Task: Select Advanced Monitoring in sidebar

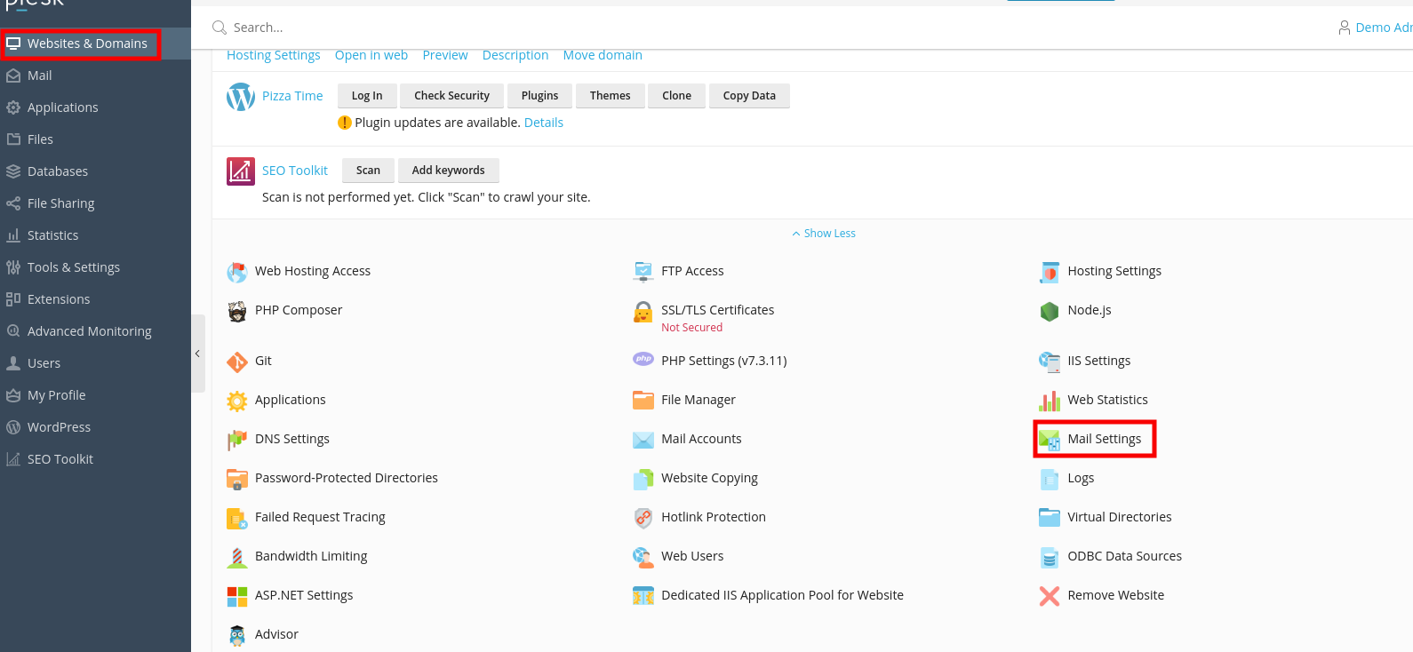Action: click(x=95, y=331)
